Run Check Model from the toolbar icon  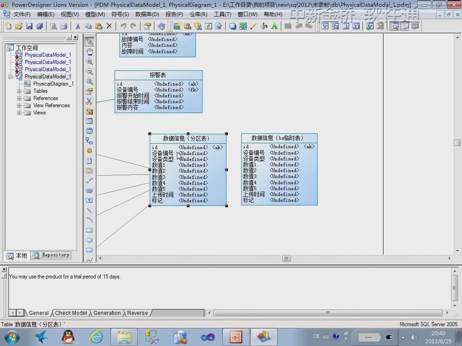coord(219,26)
